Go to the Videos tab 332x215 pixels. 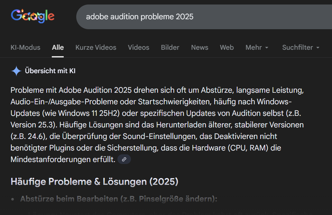138,47
